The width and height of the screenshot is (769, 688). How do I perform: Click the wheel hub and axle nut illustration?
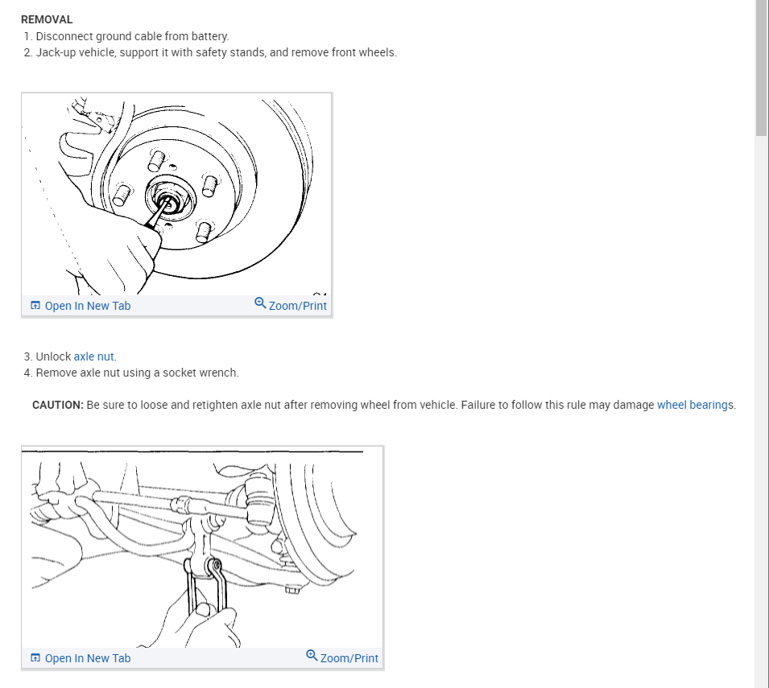[176, 194]
